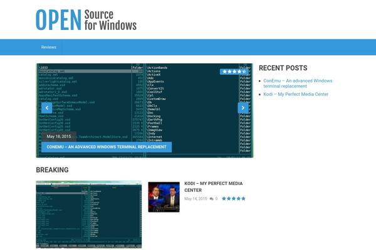This screenshot has height=250, width=376.
Task: Open the Kodi – My Perfect Media Center headline
Action: point(214,187)
